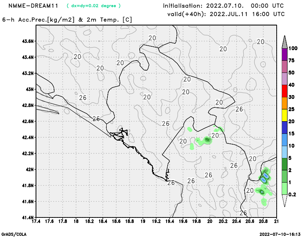Click the 17.6 longitude axis label
The image size is (307, 237).
[50, 222]
